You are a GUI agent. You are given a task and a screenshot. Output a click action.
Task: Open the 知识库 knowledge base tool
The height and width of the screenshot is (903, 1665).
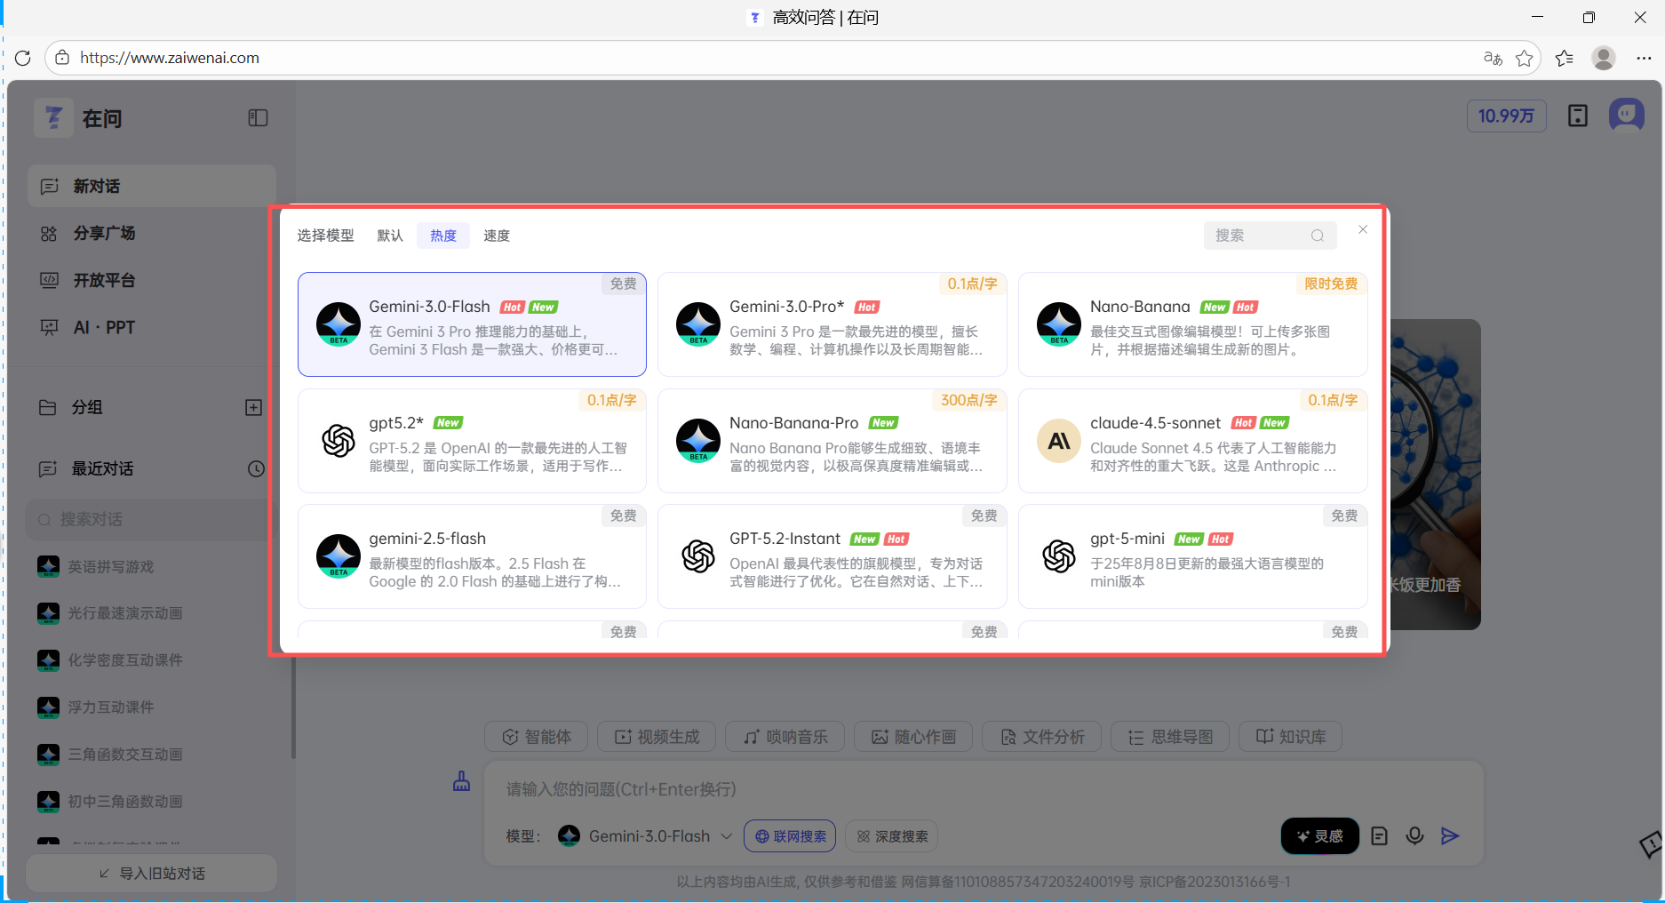(1290, 736)
